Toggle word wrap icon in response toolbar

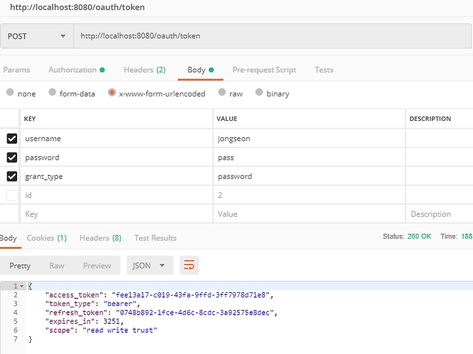[189, 265]
